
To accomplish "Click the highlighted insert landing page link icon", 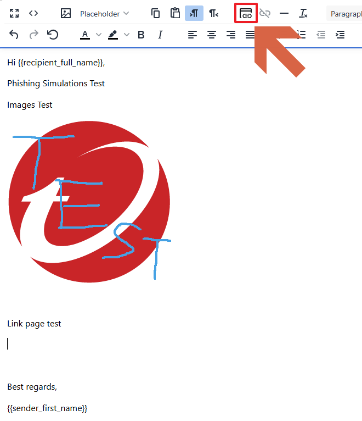I will 246,13.
